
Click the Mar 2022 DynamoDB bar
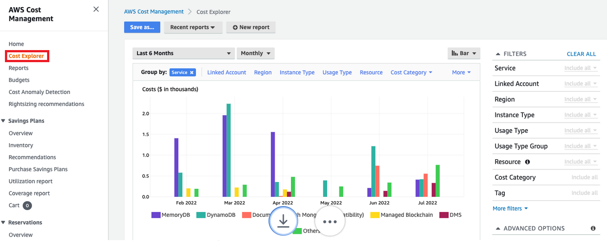[229, 150]
